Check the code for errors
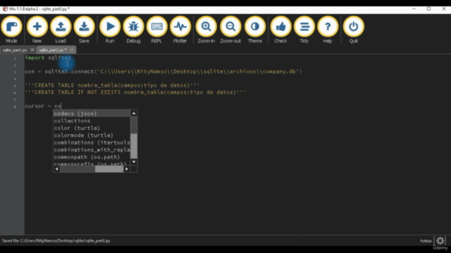This screenshot has width=451, height=253. pos(280,30)
